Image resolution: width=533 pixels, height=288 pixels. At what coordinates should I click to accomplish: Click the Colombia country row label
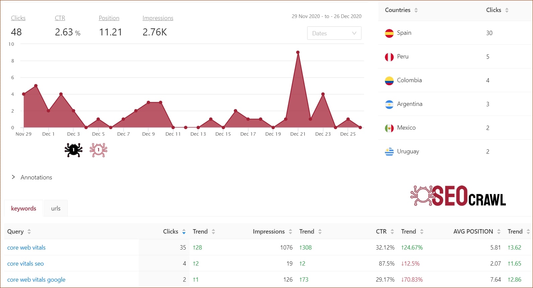point(409,80)
